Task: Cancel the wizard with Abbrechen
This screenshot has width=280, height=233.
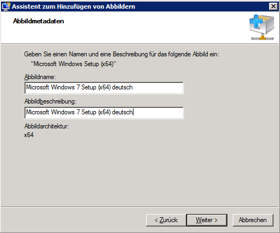Action: 253,220
